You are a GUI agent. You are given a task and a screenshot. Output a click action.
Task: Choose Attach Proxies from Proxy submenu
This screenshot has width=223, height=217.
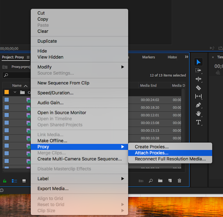(152, 153)
